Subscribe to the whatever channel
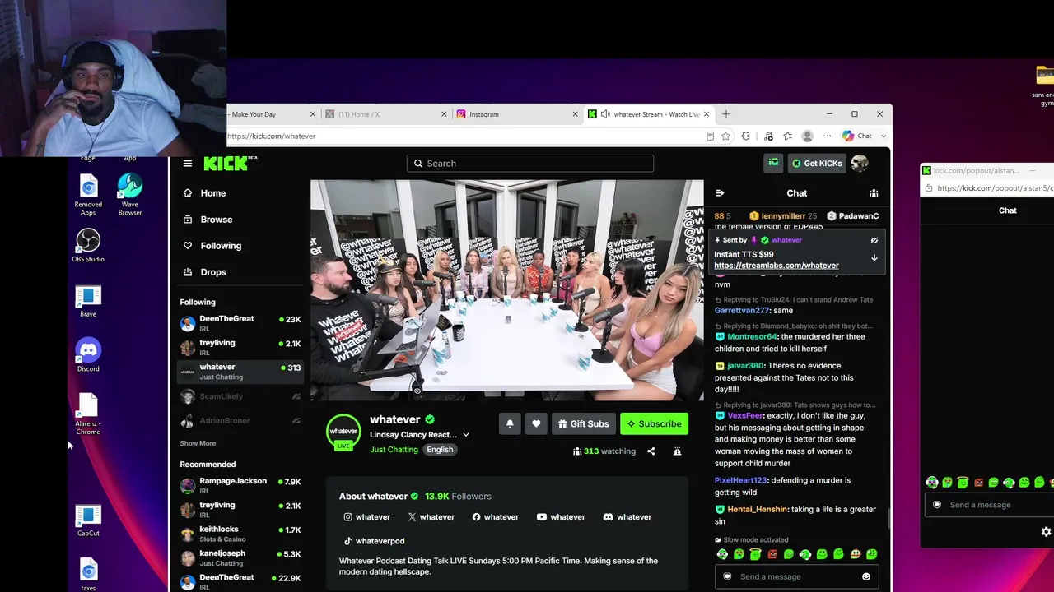1054x592 pixels. (654, 424)
